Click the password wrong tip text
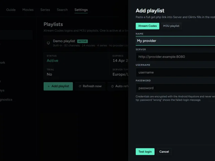The width and height of the screenshot is (215, 161). 168,100
